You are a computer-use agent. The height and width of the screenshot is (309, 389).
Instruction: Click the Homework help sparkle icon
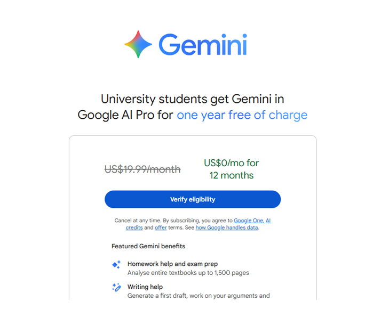(x=116, y=264)
